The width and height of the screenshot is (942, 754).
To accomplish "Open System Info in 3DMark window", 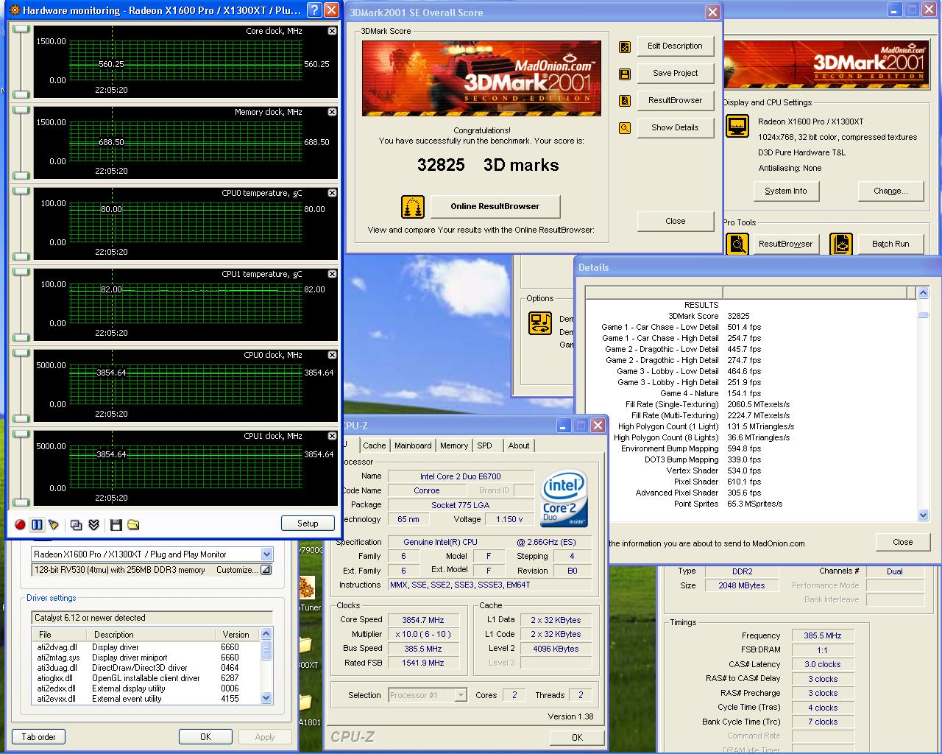I will pyautogui.click(x=785, y=191).
